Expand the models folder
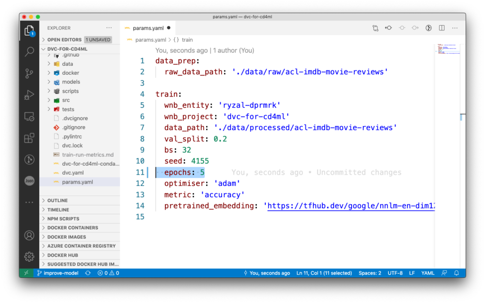Viewport: 485px width, 303px height. click(x=71, y=82)
